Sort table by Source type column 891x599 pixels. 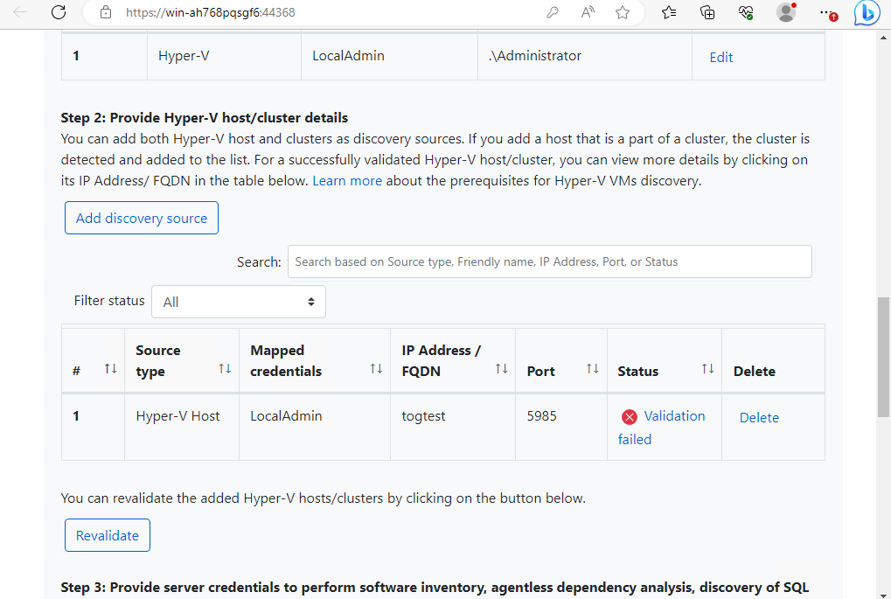pyautogui.click(x=225, y=369)
